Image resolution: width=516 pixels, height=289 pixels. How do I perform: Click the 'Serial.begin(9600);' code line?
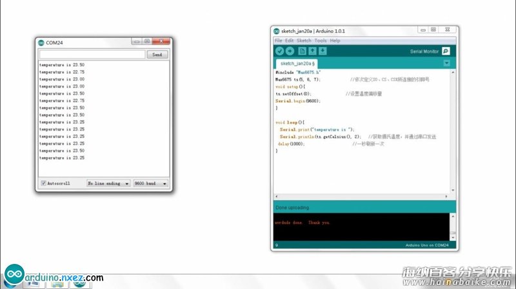click(x=298, y=101)
